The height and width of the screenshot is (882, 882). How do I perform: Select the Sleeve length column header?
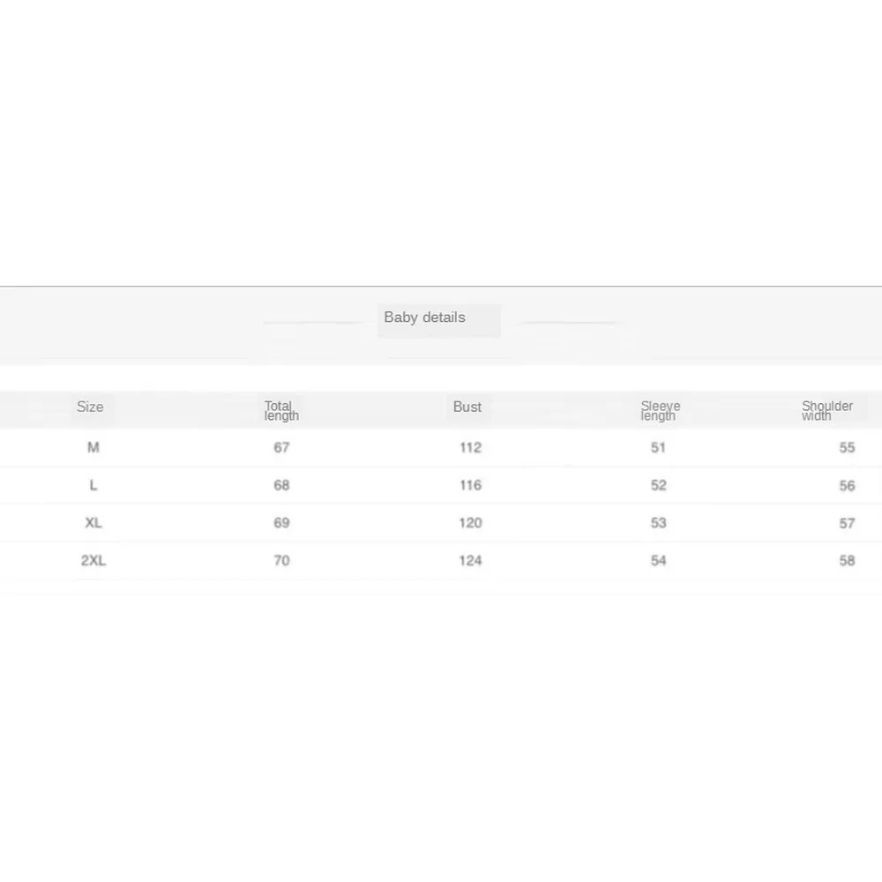click(x=660, y=411)
